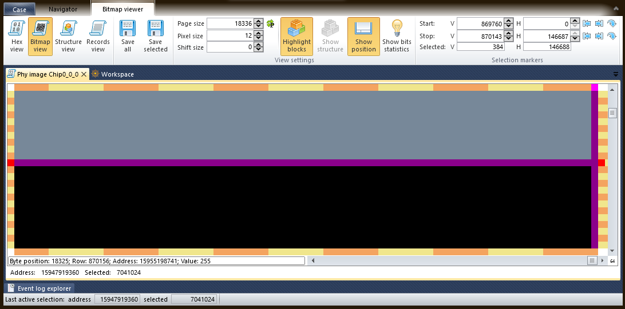Click the left-pointing marker icon in the Start row

pyautogui.click(x=586, y=24)
